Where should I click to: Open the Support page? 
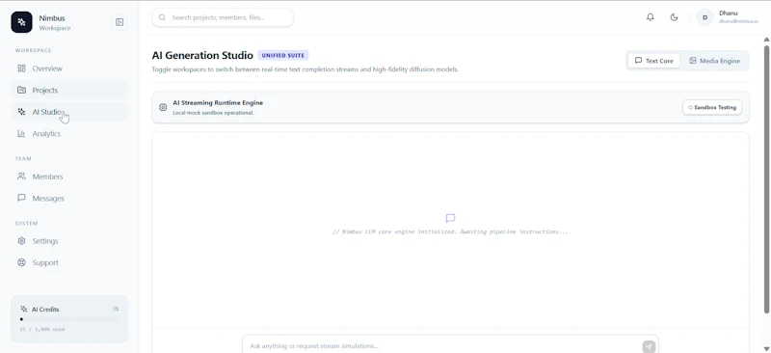click(68, 262)
